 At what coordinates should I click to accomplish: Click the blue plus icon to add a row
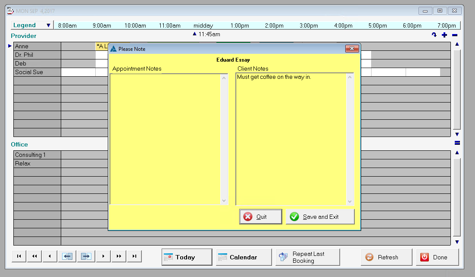pos(444,35)
